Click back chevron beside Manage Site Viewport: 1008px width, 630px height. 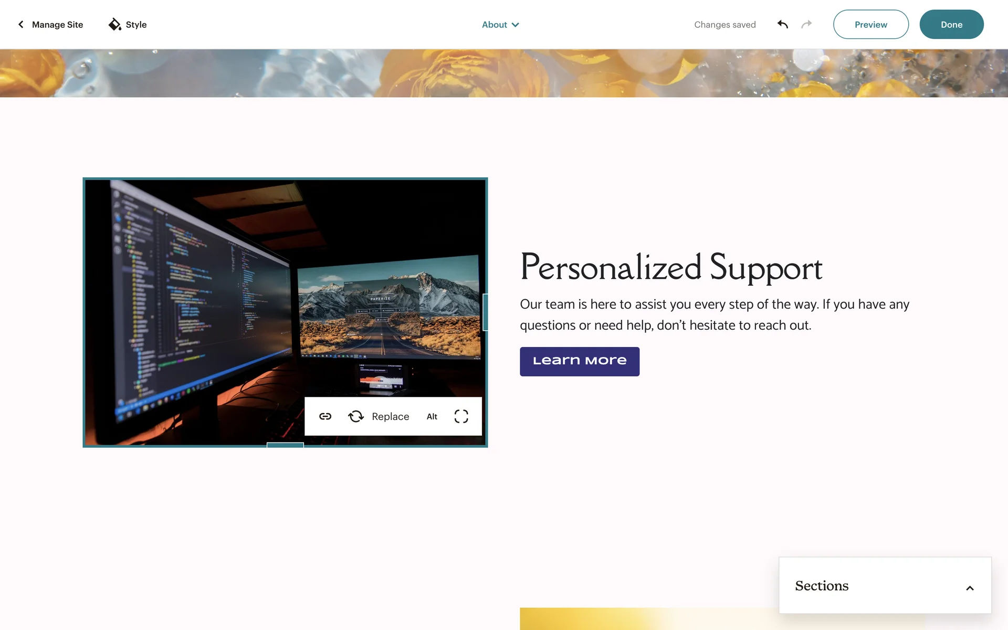tap(21, 24)
